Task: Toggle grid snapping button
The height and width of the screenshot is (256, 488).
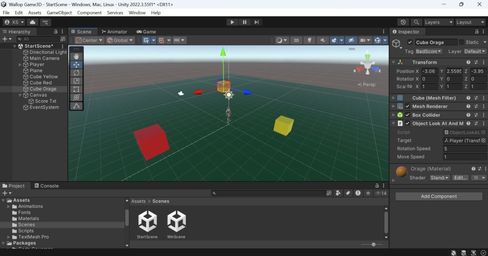Action: (x=161, y=40)
